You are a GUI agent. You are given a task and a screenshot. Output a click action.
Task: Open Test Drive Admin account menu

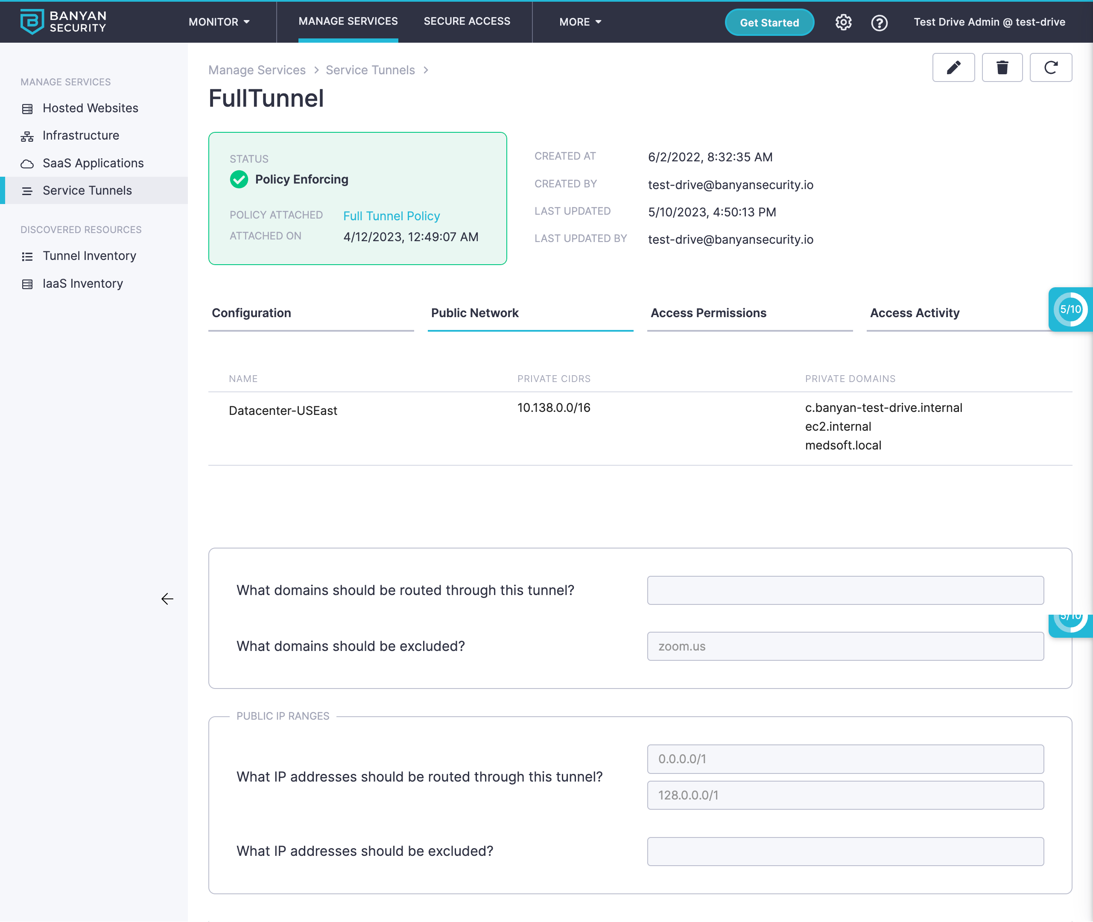989,22
